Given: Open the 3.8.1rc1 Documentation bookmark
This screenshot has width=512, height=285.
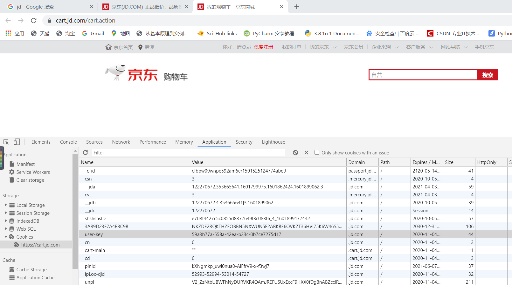Looking at the screenshot, I should coord(332,33).
